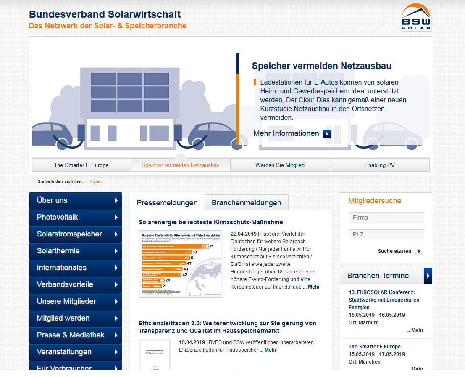The height and width of the screenshot is (377, 465).
Task: Click the Speicher vermeiden Netzausbau banner heading
Action: point(321,66)
